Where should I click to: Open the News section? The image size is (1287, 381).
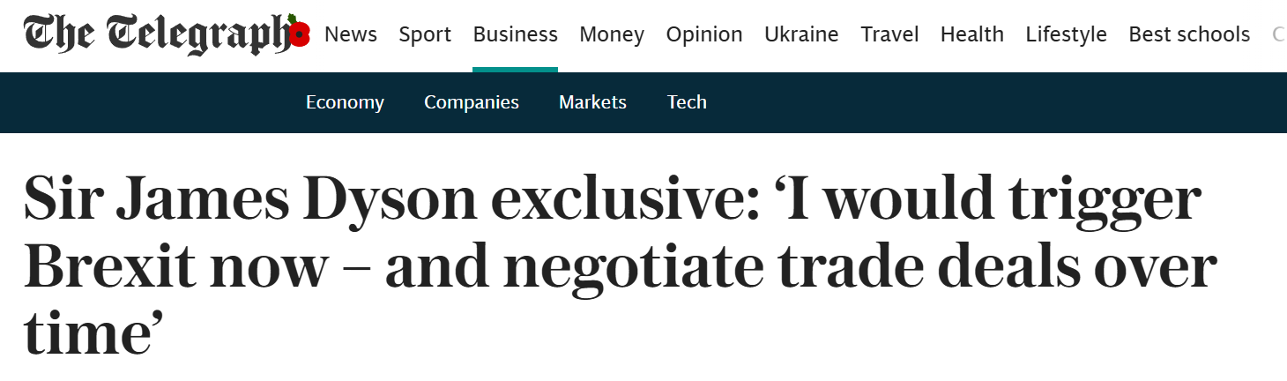click(351, 35)
